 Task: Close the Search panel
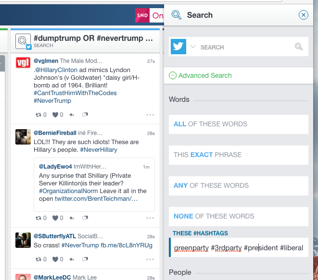click(303, 15)
